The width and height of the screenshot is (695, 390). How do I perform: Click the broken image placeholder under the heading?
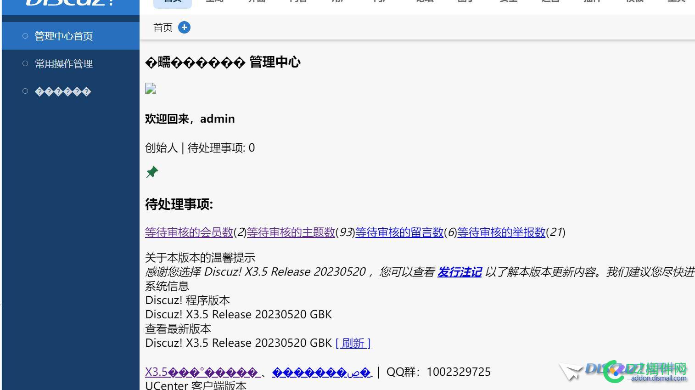(151, 89)
